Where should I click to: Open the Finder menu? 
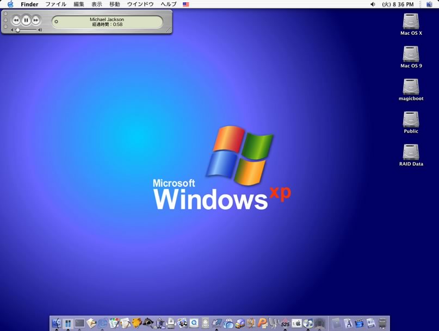pos(29,4)
